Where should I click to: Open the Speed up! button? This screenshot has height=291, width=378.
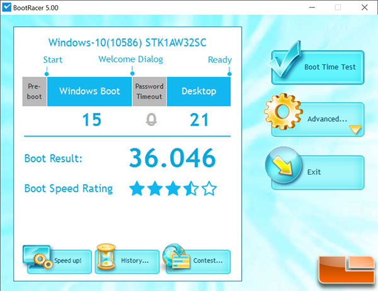click(x=59, y=262)
